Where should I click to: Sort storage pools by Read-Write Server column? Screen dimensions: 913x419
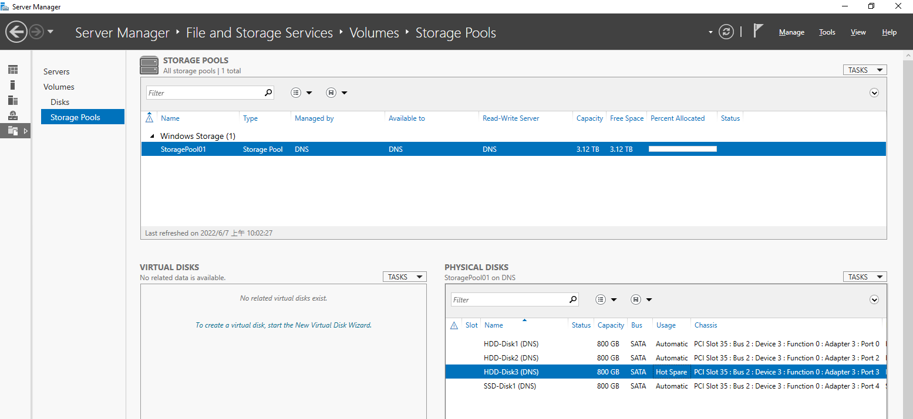(511, 118)
